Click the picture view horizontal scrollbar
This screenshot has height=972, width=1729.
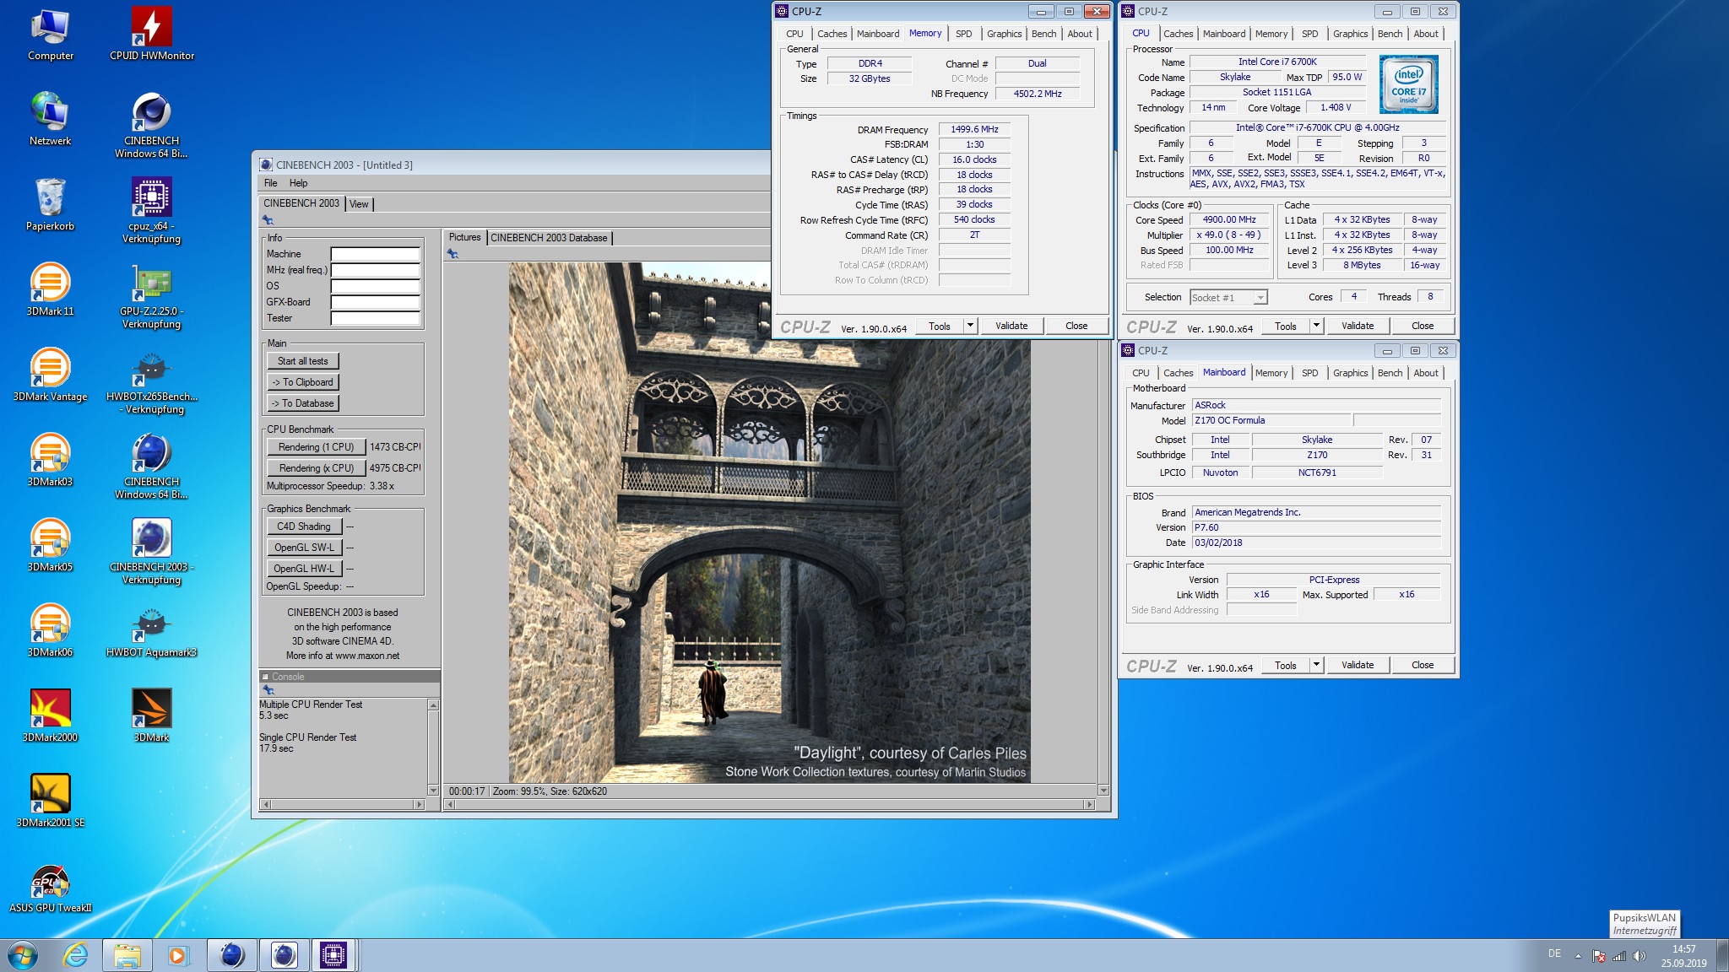(x=770, y=805)
